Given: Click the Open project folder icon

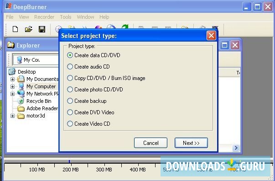Looking at the screenshot, I should coord(29,29).
